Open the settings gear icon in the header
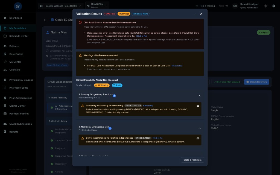Viewport: 280px width, 175px height. point(274,6)
